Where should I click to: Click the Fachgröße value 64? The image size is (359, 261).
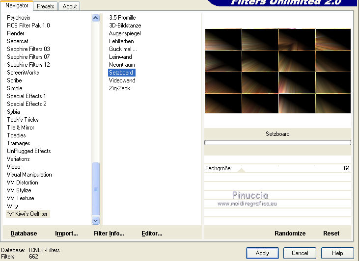point(347,168)
